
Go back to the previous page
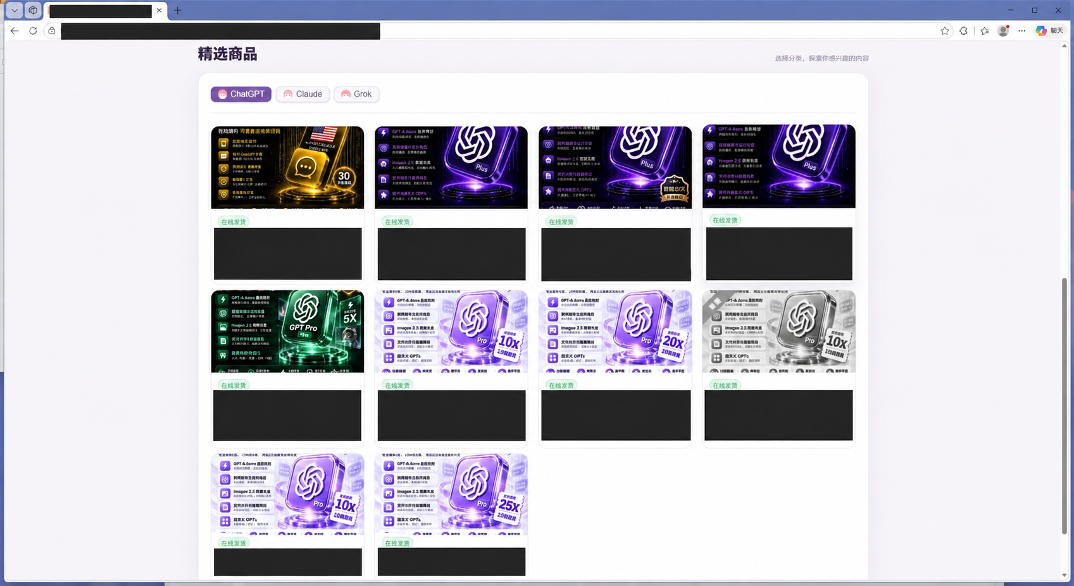(x=15, y=30)
